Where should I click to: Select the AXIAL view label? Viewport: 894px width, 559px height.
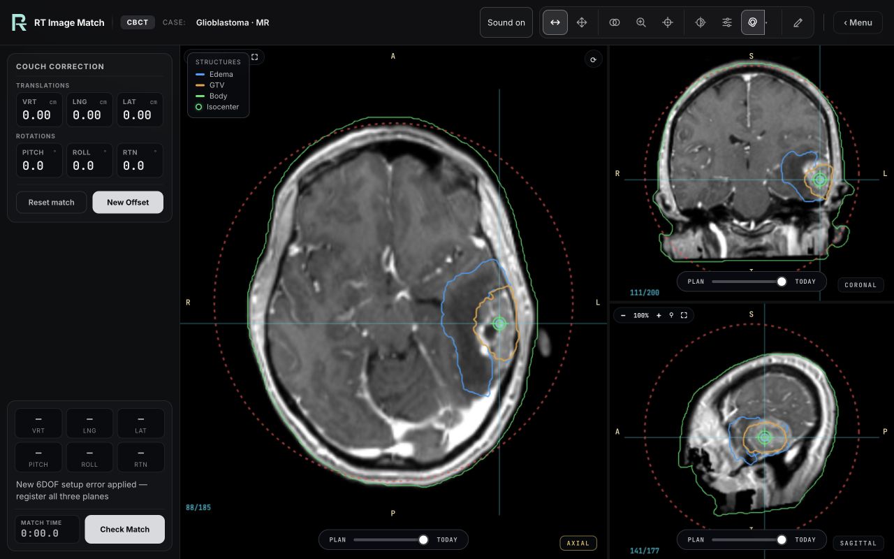(x=578, y=543)
